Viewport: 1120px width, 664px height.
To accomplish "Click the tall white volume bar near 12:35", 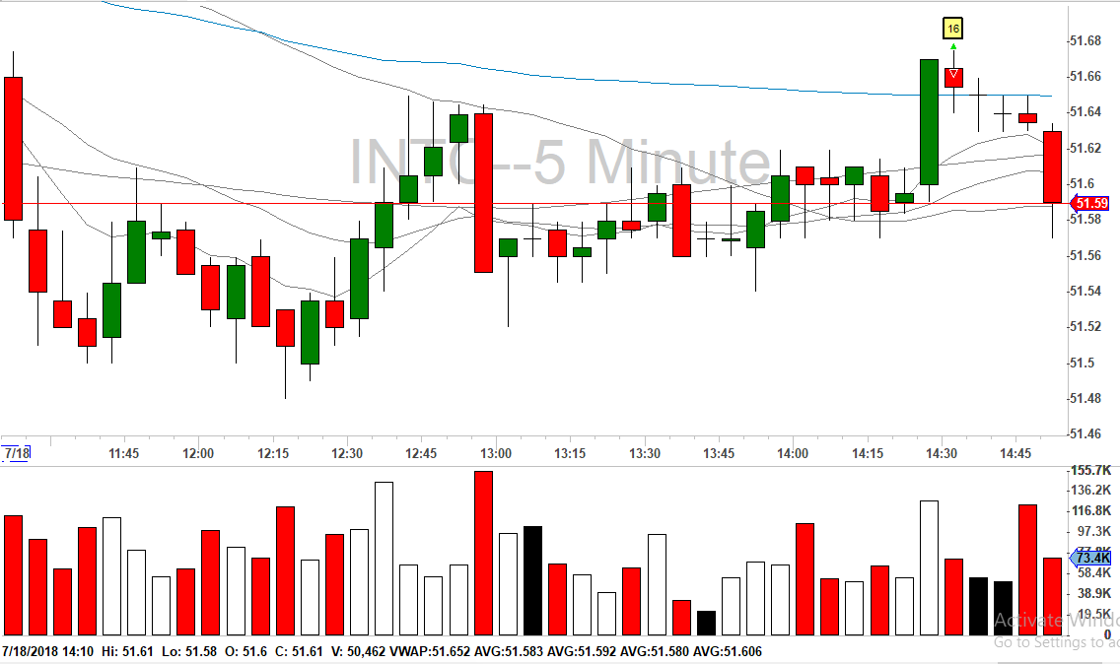I will [384, 559].
